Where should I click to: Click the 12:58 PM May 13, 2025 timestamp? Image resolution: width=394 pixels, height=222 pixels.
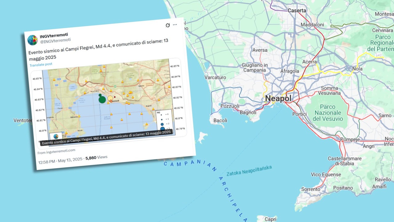pyautogui.click(x=60, y=160)
